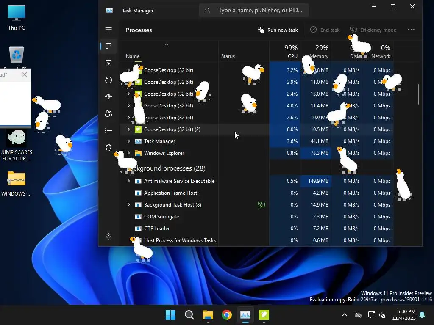Open the Performance page in sidebar
434x325 pixels.
click(108, 63)
